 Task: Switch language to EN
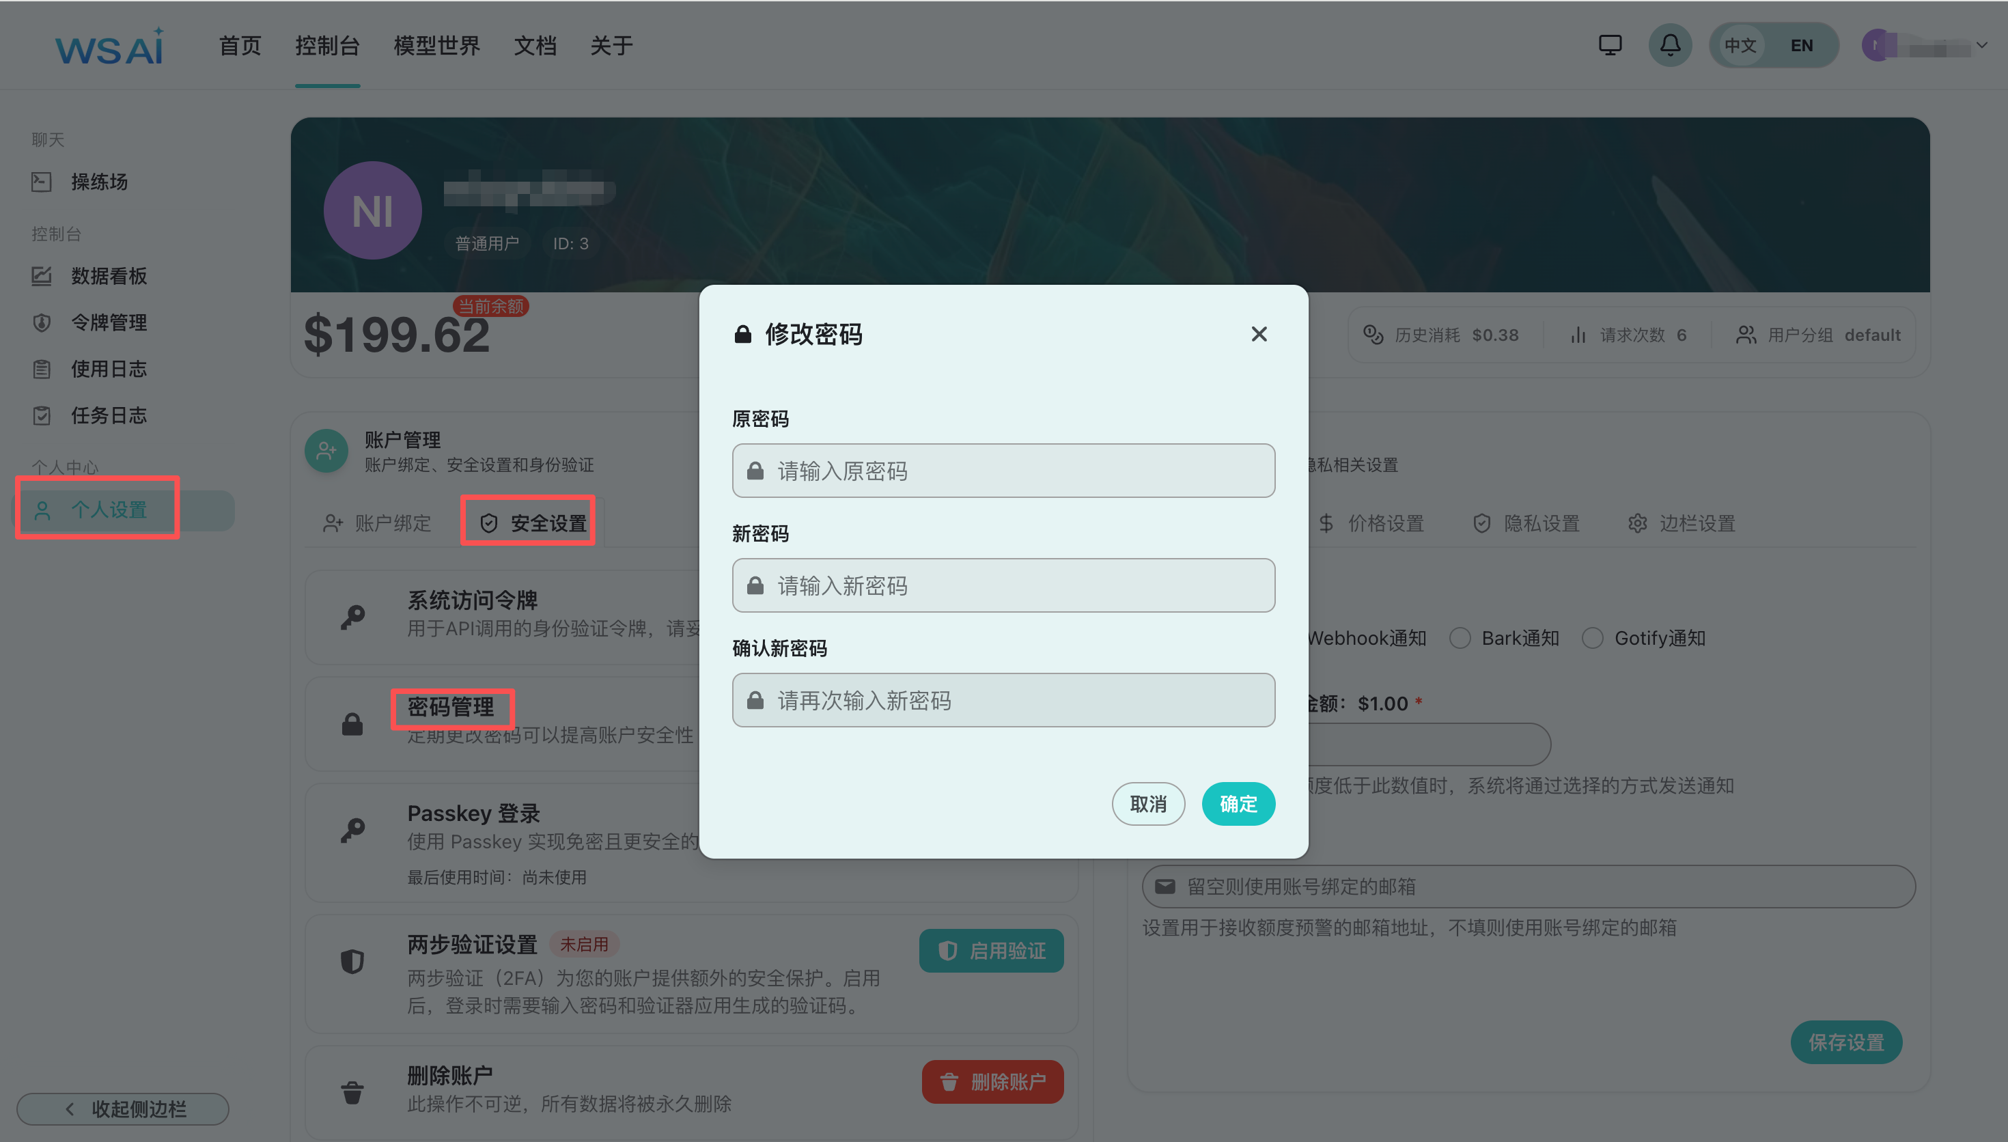pyautogui.click(x=1802, y=46)
